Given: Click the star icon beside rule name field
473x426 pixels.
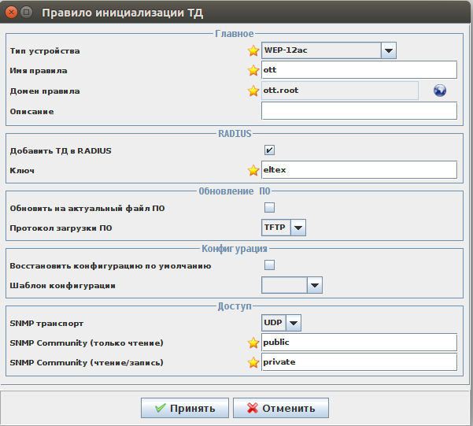Looking at the screenshot, I should 253,71.
